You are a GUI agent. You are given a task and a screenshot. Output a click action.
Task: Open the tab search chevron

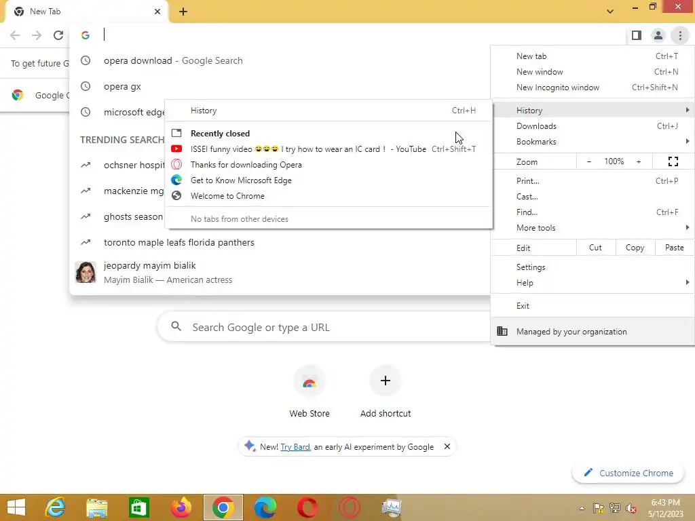pyautogui.click(x=610, y=12)
